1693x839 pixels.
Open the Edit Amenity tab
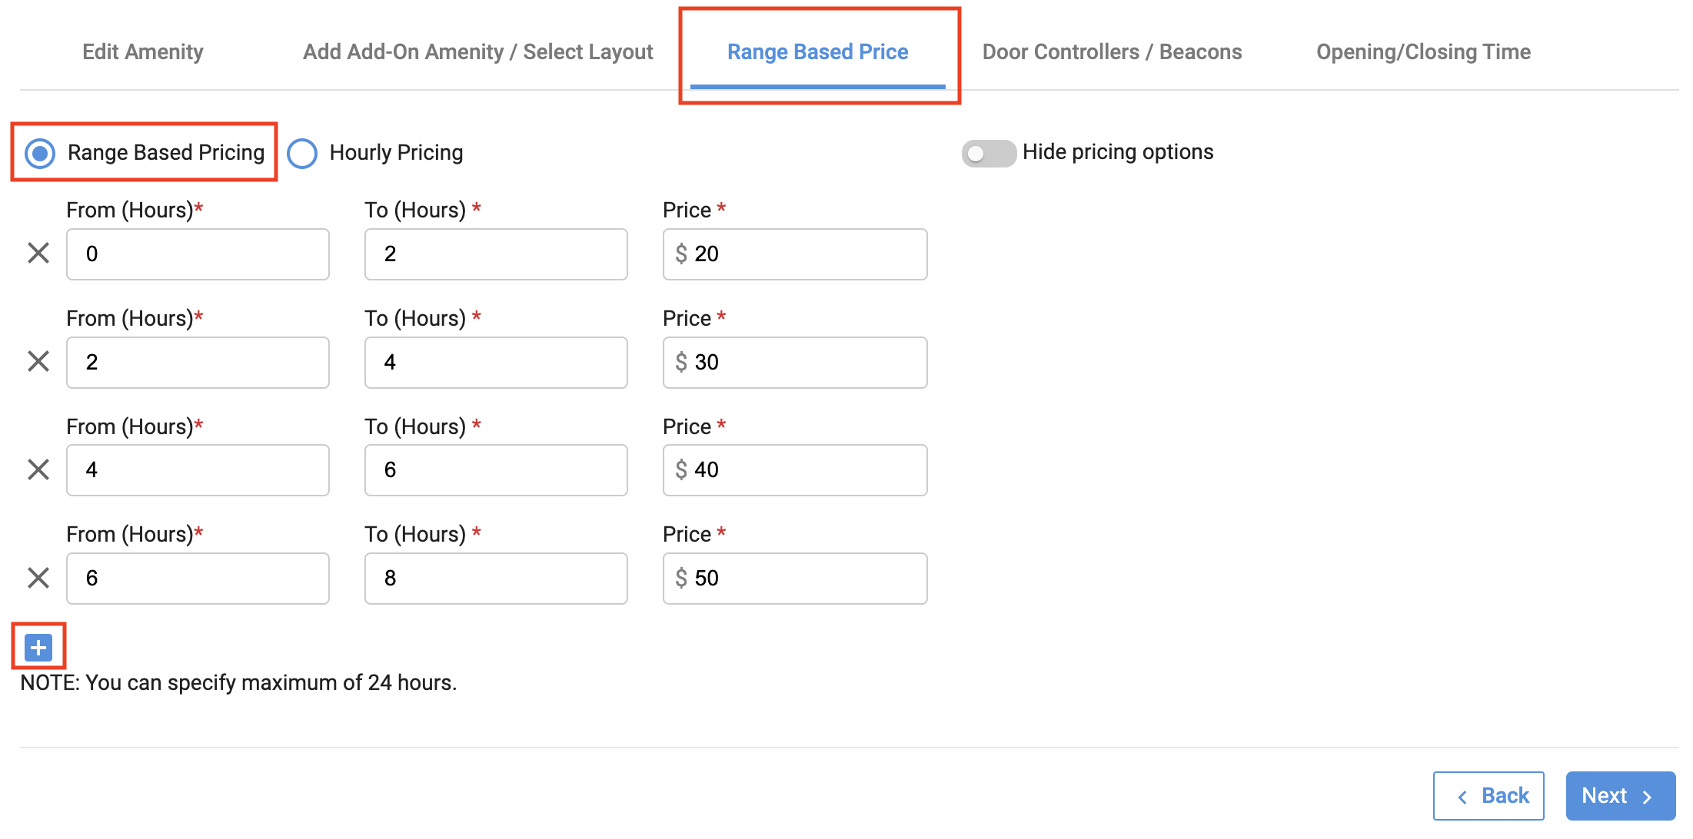pos(142,51)
